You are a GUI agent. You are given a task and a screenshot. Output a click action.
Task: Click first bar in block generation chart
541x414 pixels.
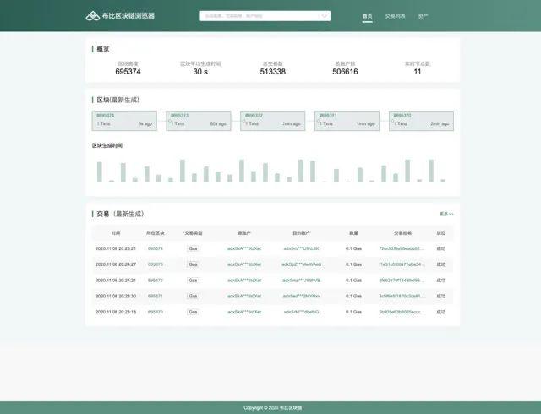[x=100, y=172]
